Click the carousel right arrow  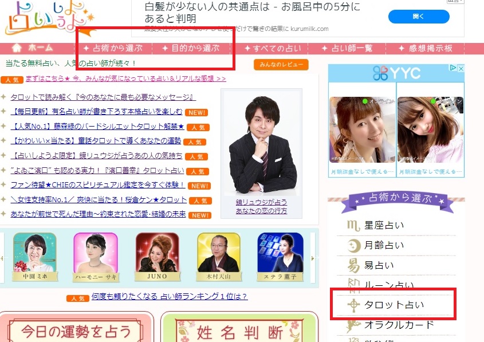pos(313,258)
